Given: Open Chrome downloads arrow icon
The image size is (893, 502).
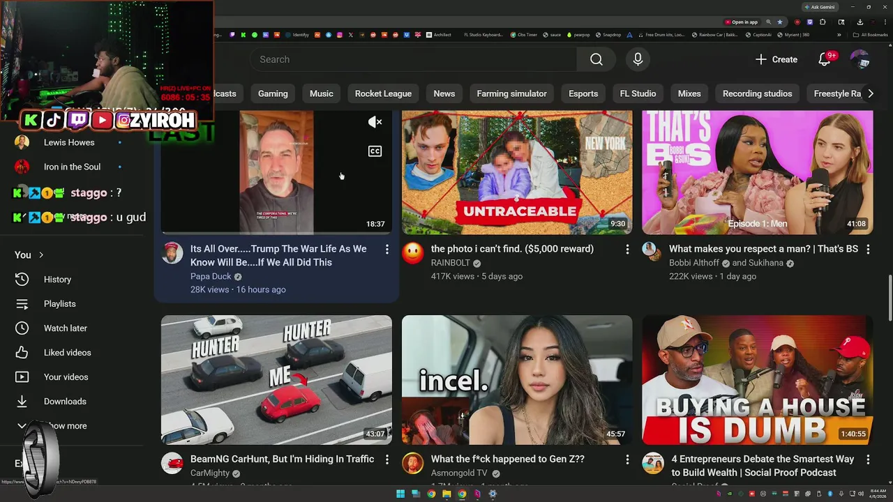Looking at the screenshot, I should [x=860, y=22].
